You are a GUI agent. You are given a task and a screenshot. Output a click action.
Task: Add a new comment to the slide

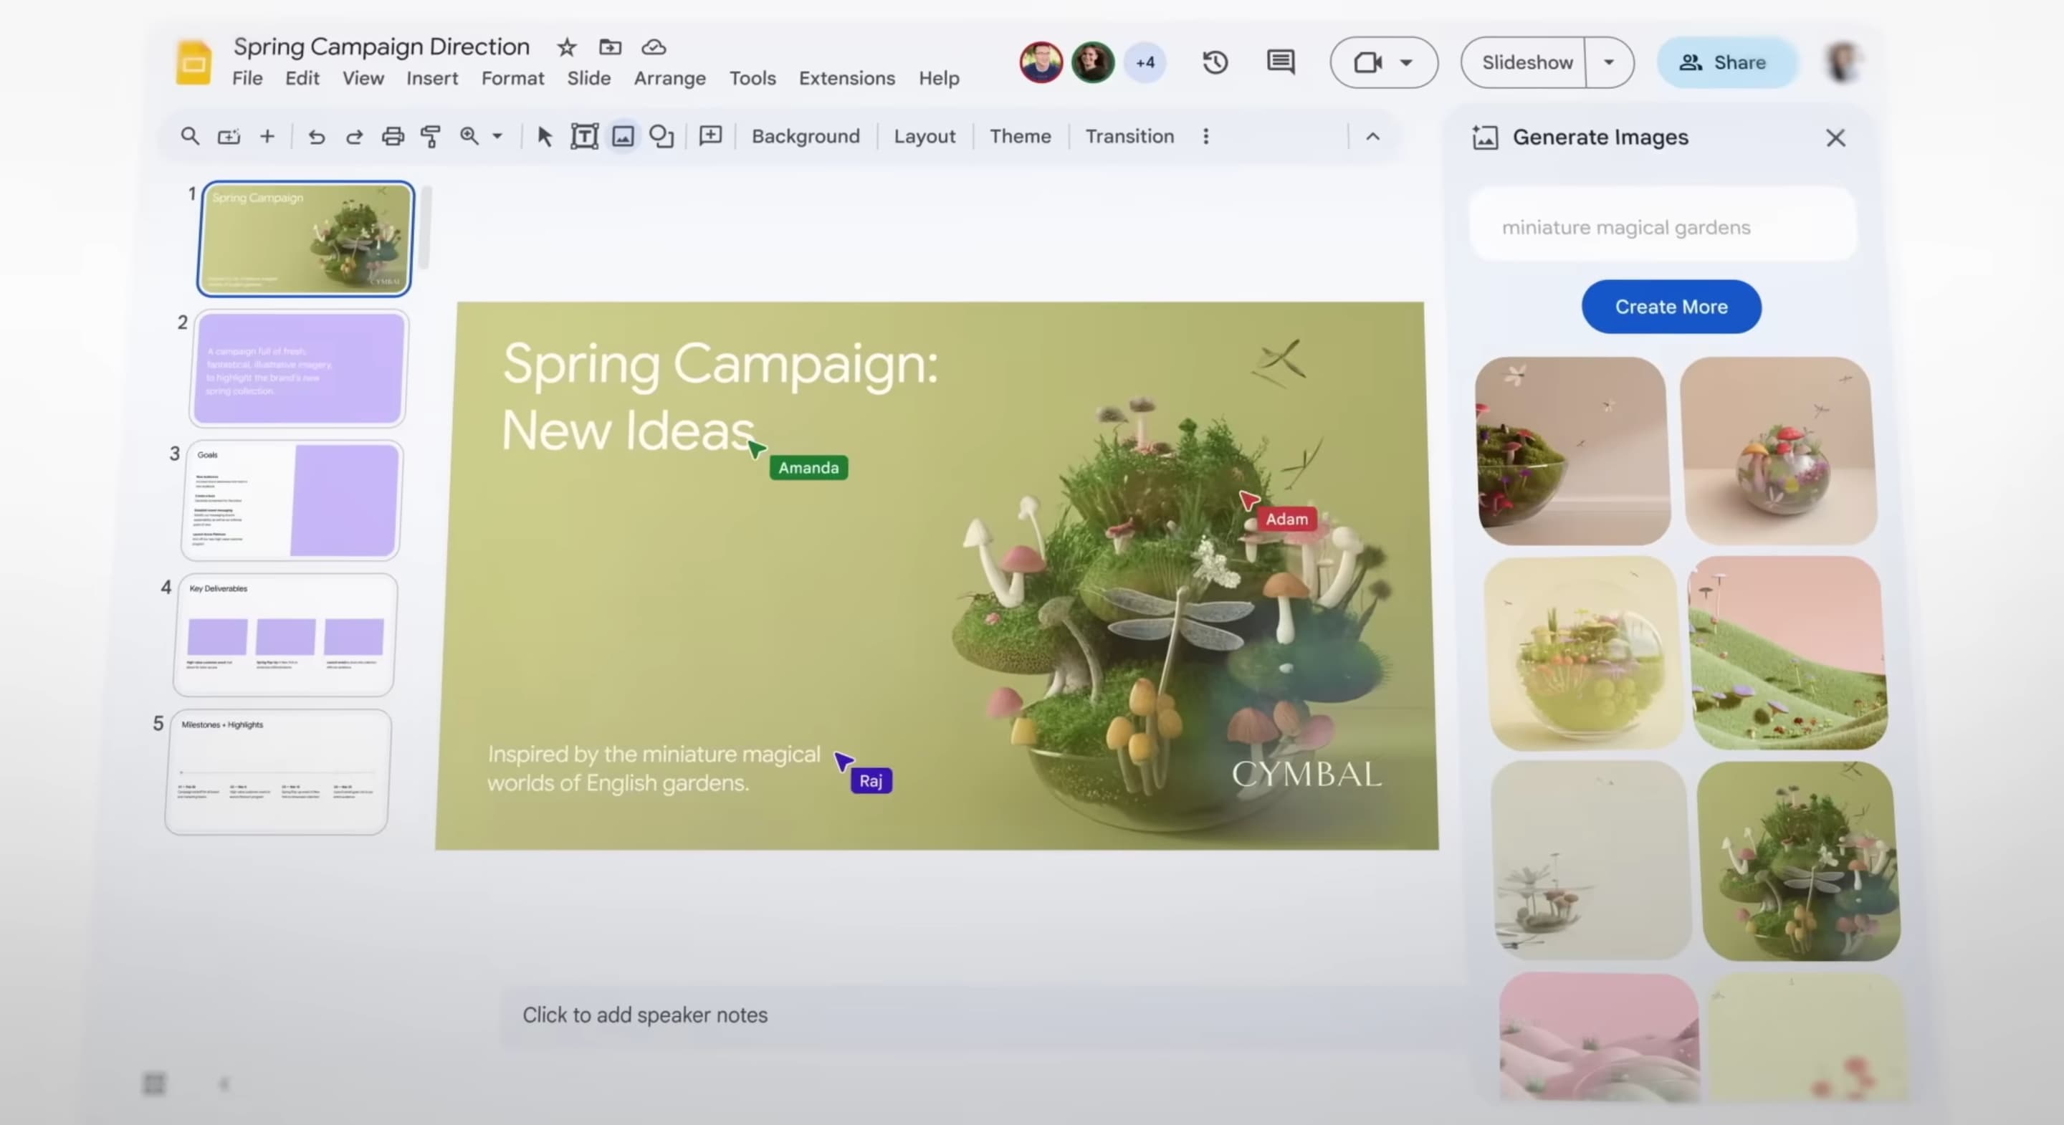click(x=709, y=136)
